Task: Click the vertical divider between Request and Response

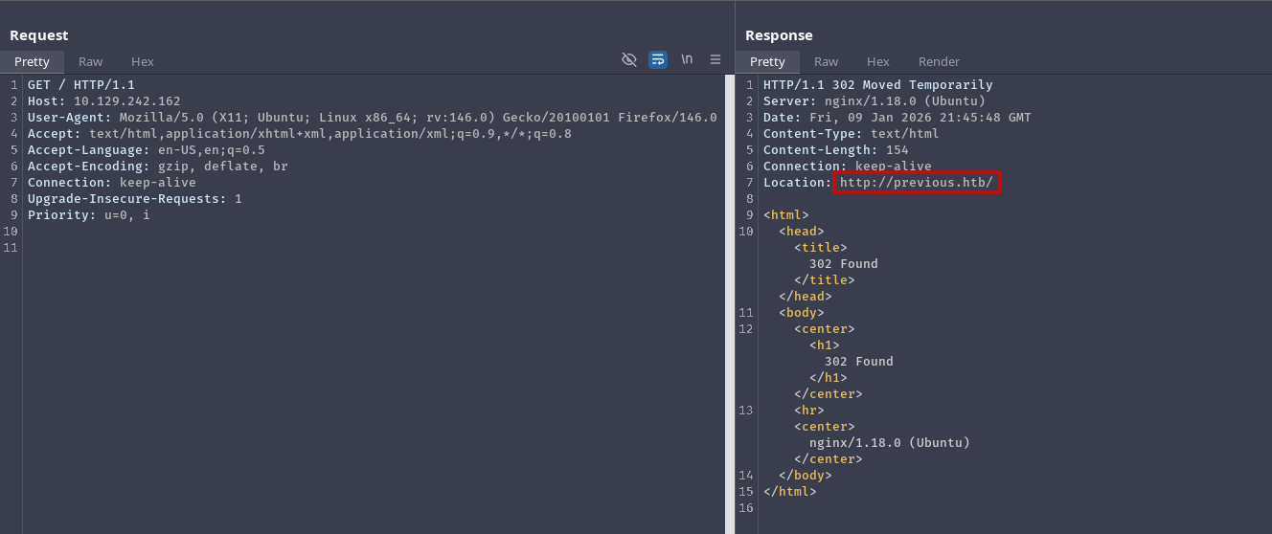Action: 730,287
